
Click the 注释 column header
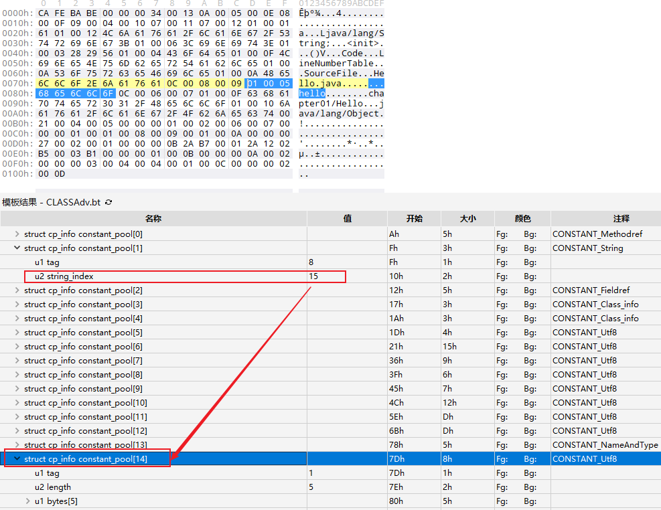[x=605, y=219]
